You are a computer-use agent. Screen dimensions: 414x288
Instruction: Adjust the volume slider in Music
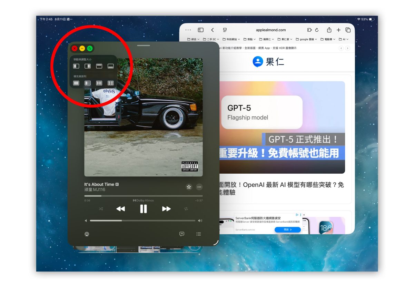[x=142, y=220]
